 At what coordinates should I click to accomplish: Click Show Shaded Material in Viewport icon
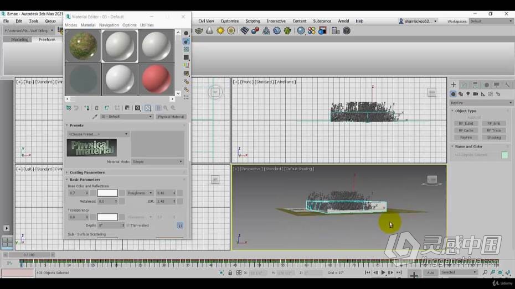148,108
